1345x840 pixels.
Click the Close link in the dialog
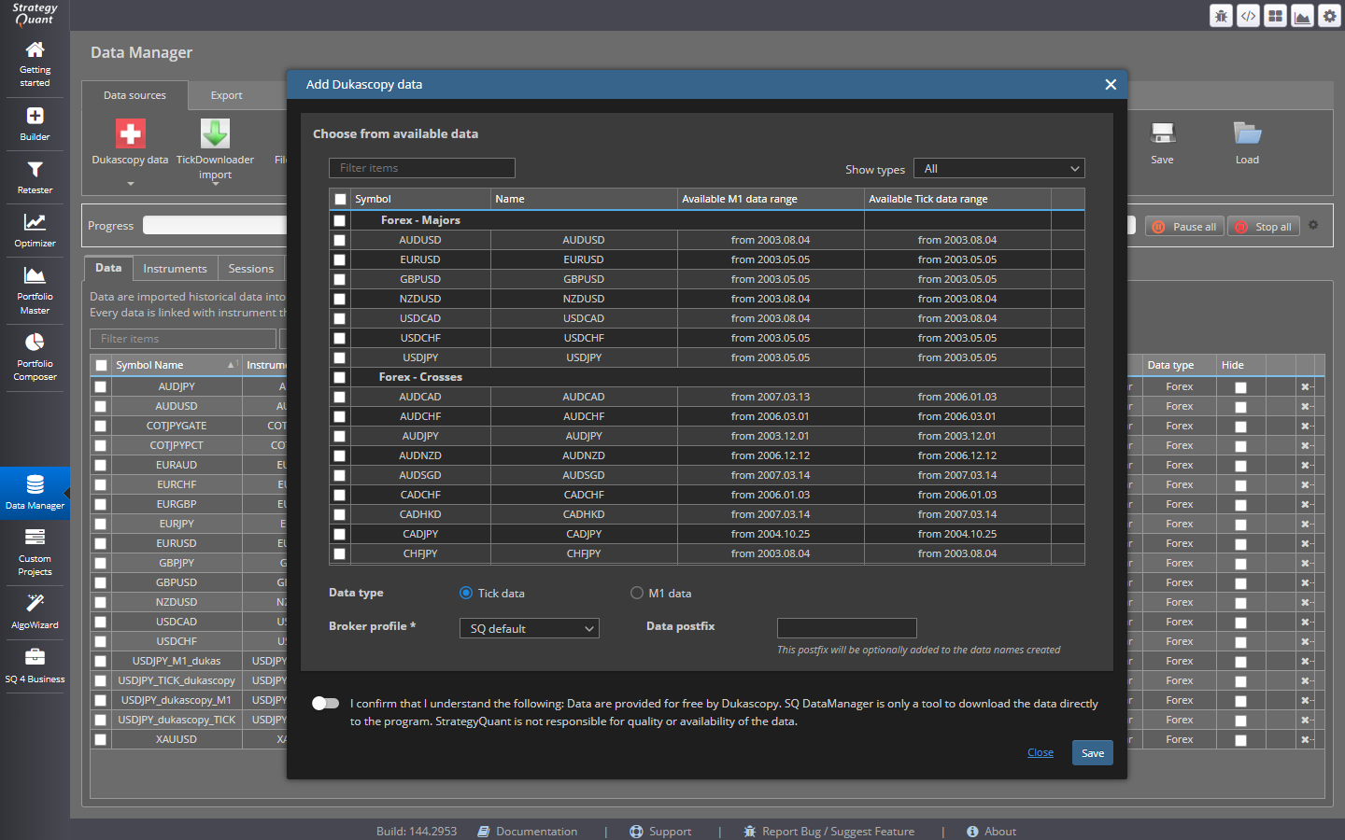point(1041,753)
